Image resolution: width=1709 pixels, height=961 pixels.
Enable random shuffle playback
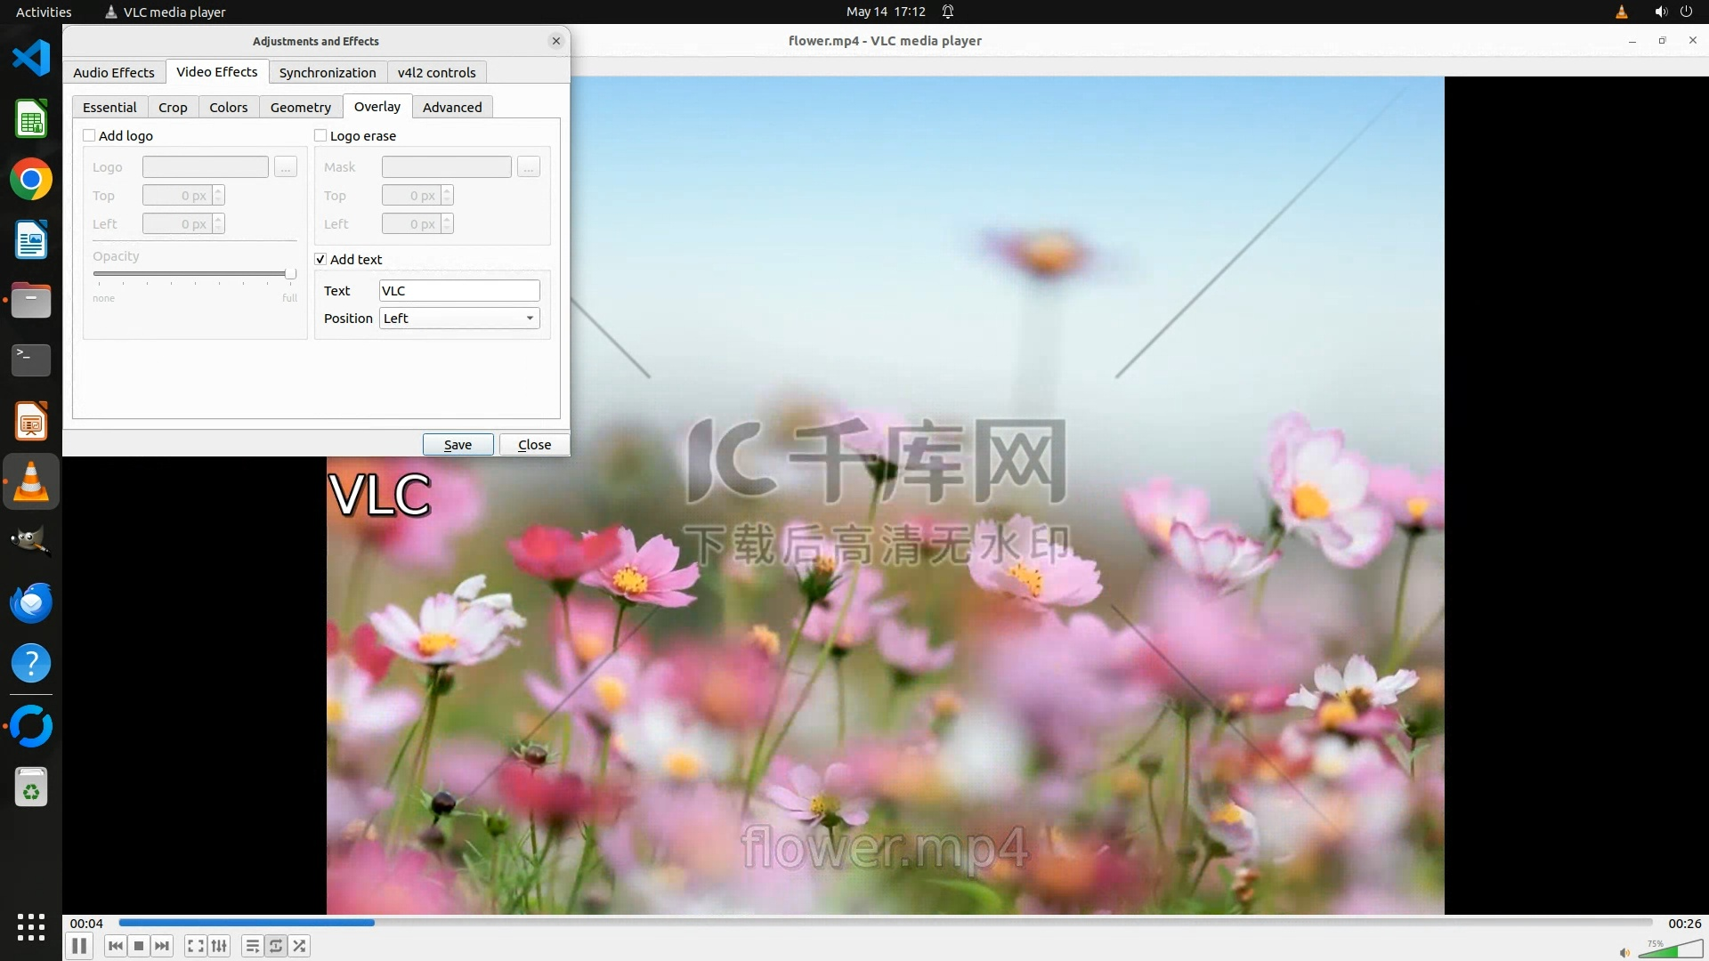point(300,946)
